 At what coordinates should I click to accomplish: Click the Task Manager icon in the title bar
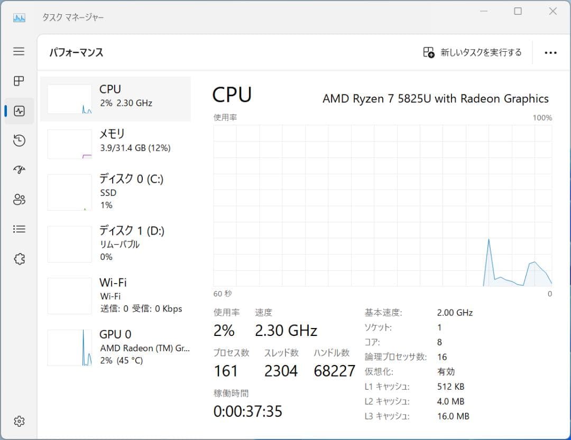[18, 17]
